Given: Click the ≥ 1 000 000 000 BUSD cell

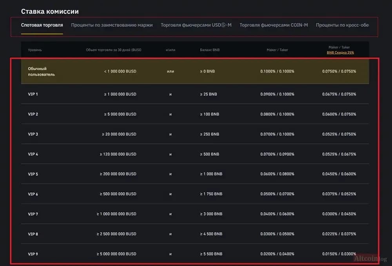Looking at the screenshot, I should tap(116, 214).
